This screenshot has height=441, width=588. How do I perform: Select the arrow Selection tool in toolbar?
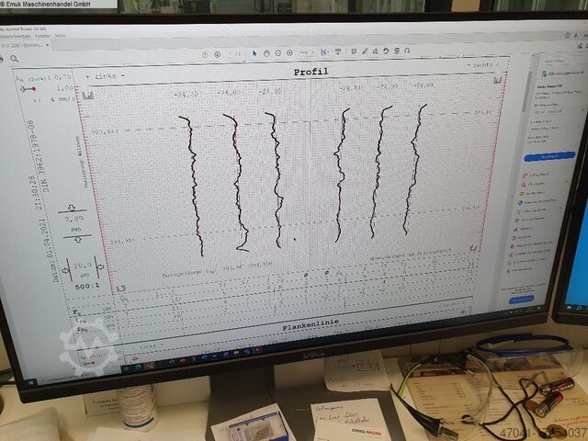(254, 52)
